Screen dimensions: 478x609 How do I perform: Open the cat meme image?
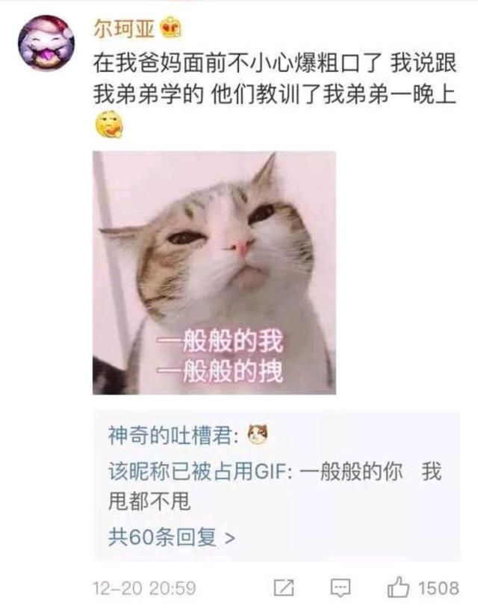click(x=214, y=273)
